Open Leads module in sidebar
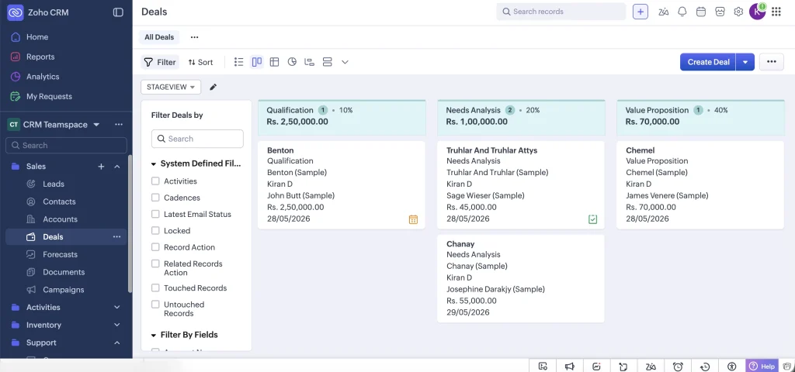 point(54,184)
